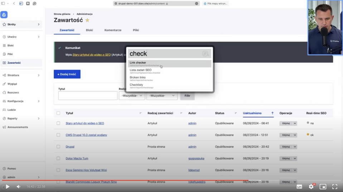Select the Zawartość tab

67,30
